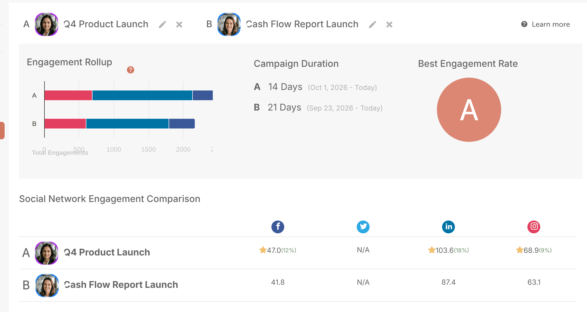Click the red segment of bar B
Screen dimensions: 587x312
click(x=65, y=124)
